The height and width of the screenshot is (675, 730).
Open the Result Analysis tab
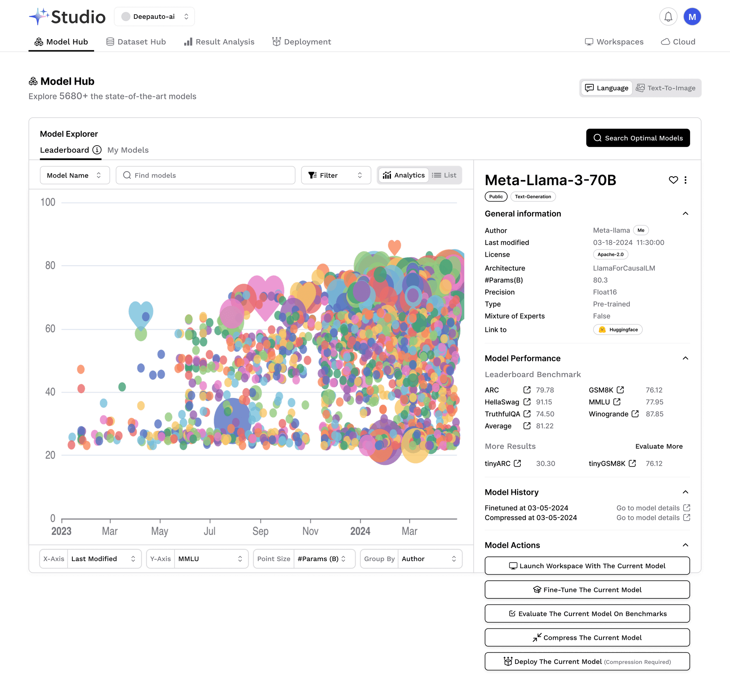(219, 42)
